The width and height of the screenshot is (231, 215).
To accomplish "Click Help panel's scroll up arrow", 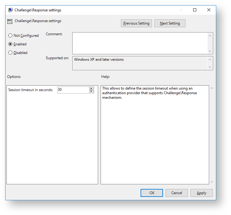I will click(211, 88).
